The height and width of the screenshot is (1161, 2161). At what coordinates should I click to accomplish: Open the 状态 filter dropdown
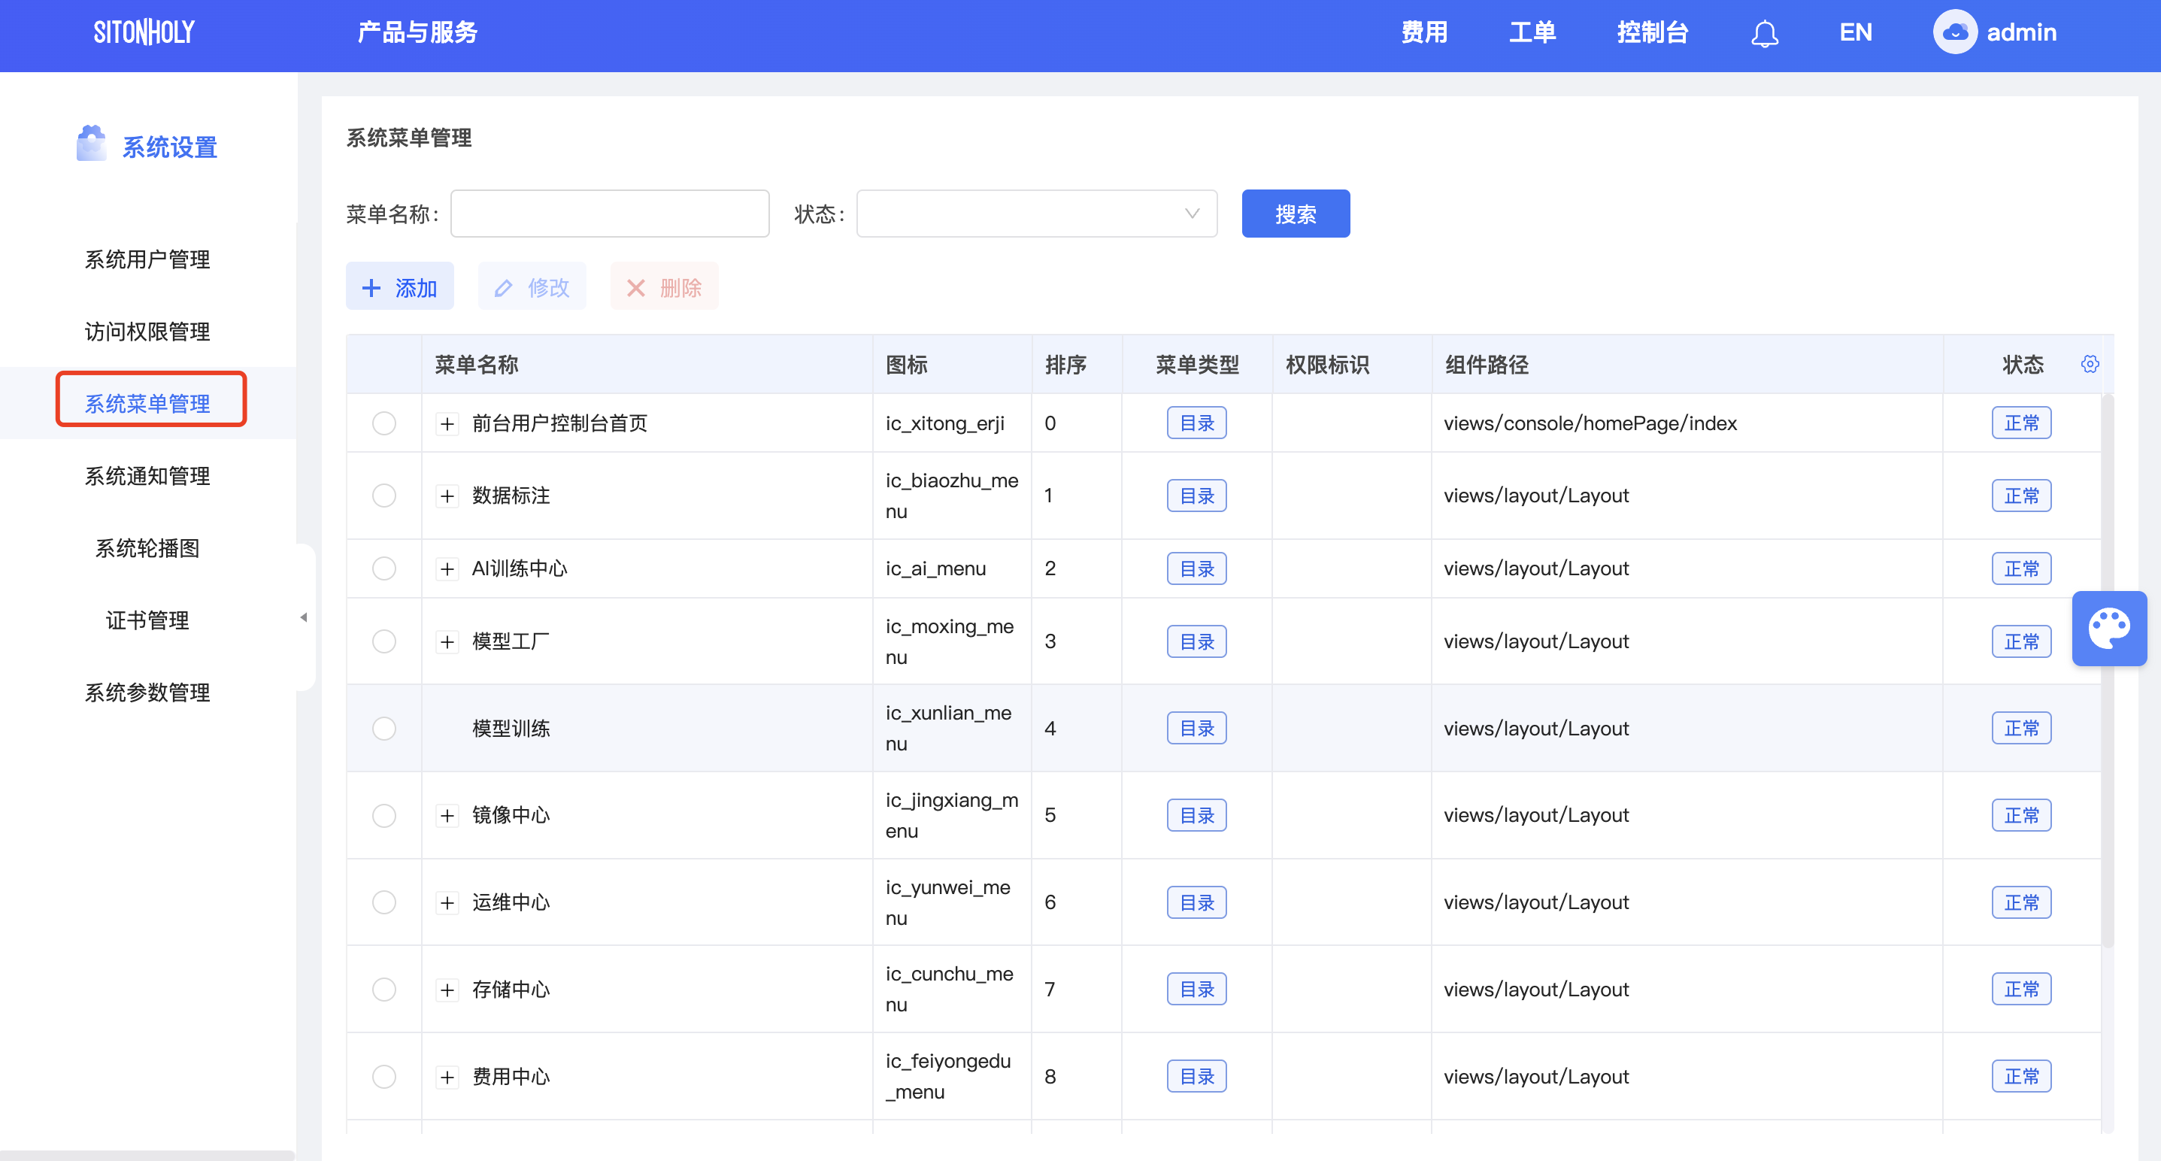[1036, 214]
